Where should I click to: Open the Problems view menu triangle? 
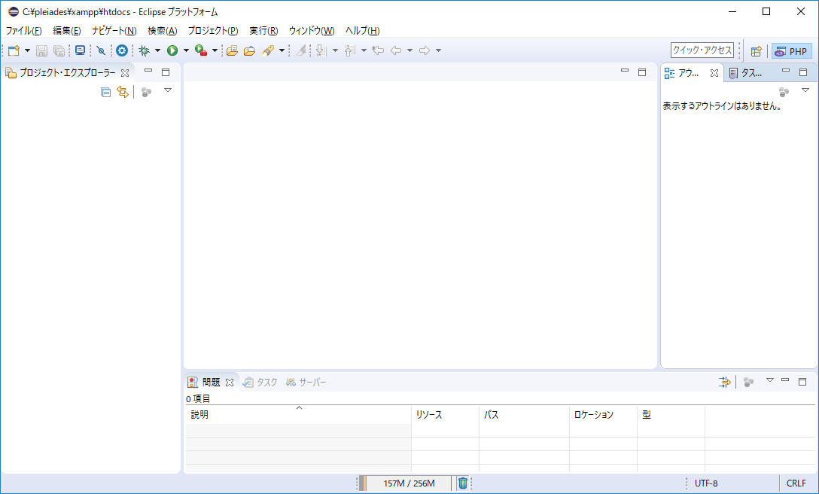(x=769, y=381)
